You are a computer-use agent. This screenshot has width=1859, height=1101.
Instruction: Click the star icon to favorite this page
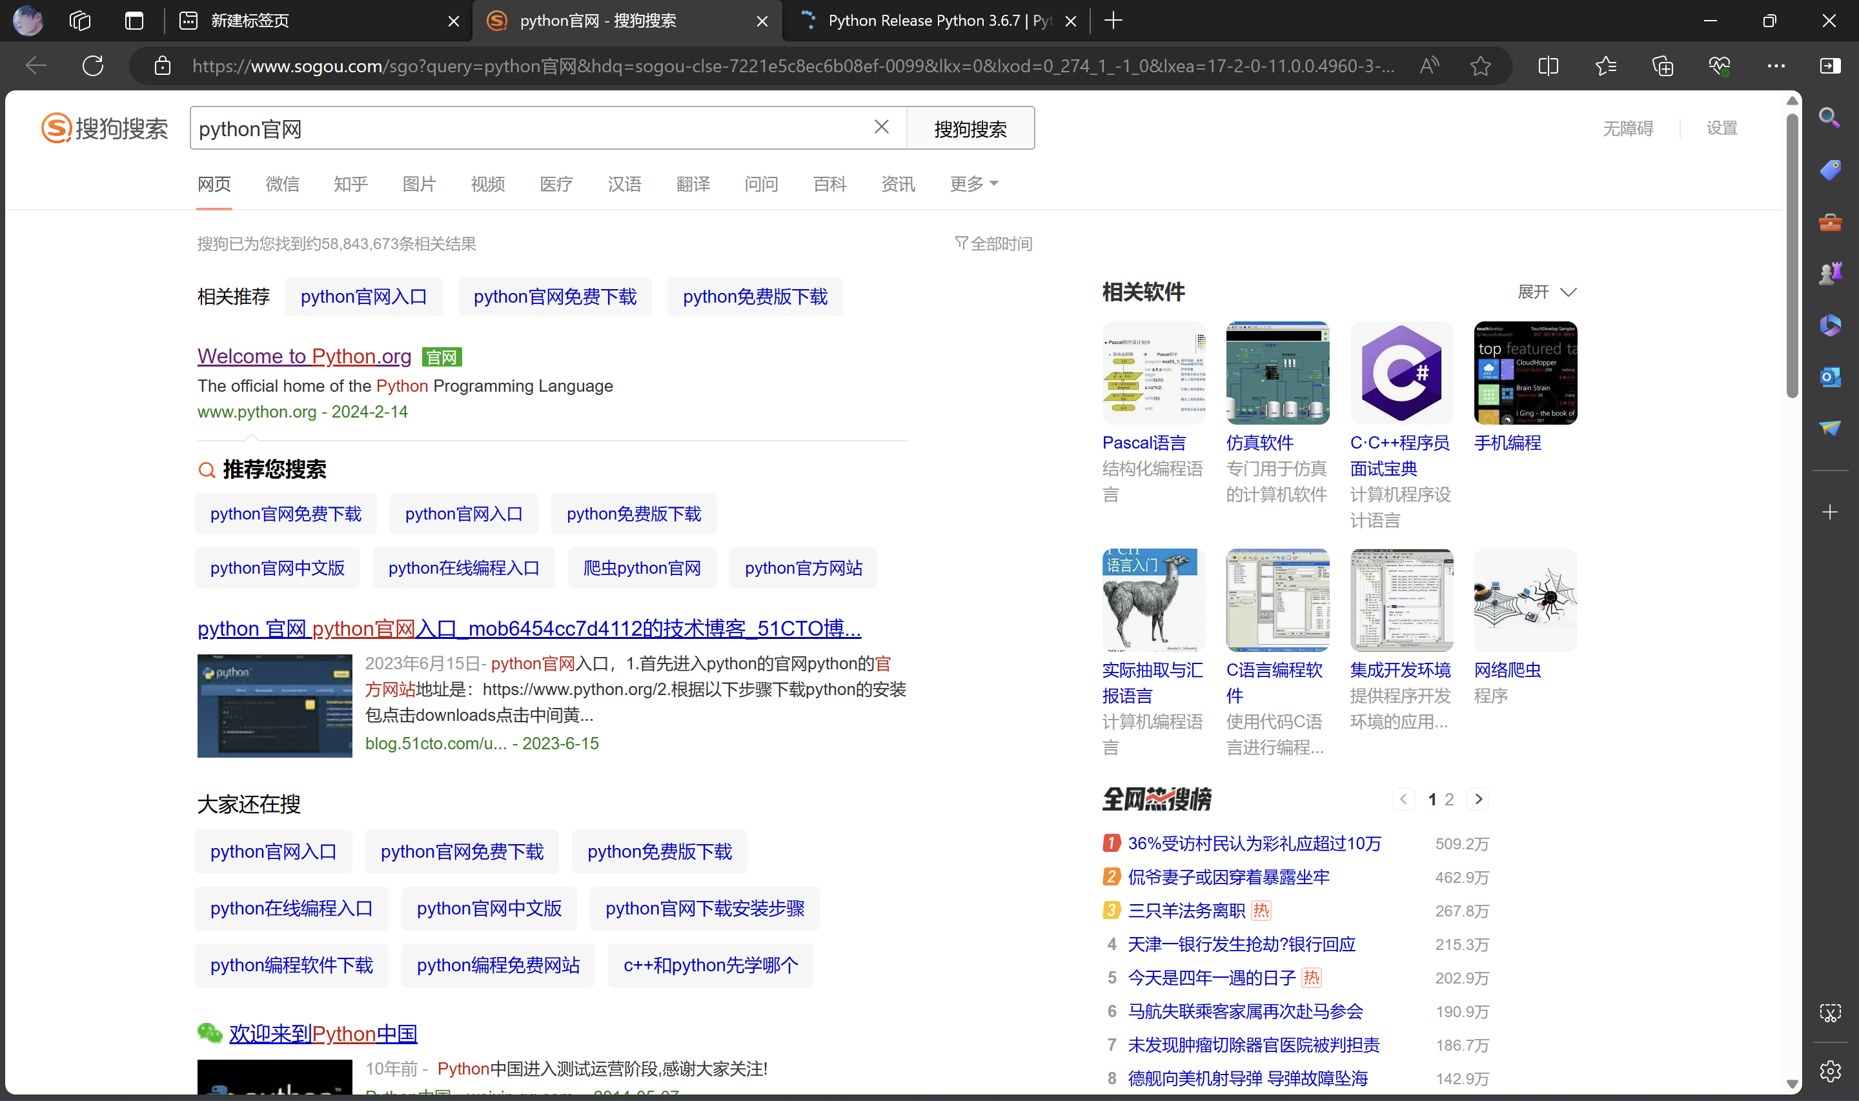click(x=1480, y=66)
